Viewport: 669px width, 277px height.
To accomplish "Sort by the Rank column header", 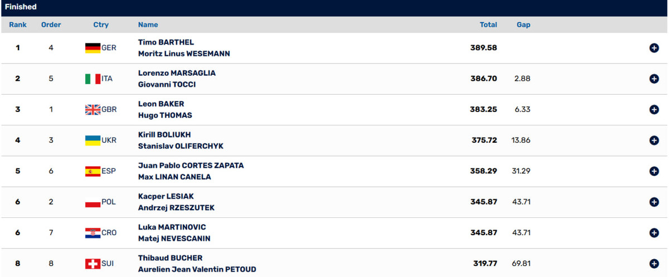I will pos(18,25).
